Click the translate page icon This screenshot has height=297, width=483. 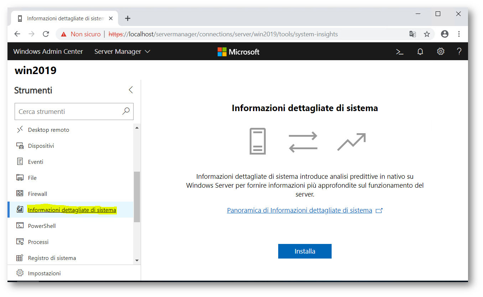point(412,34)
